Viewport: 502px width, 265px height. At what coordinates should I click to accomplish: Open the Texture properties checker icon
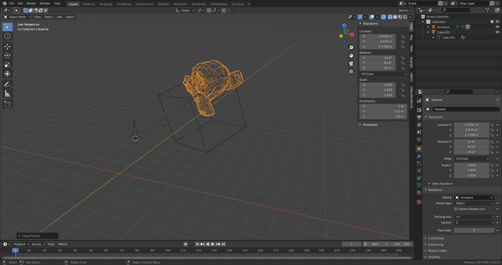(419, 202)
